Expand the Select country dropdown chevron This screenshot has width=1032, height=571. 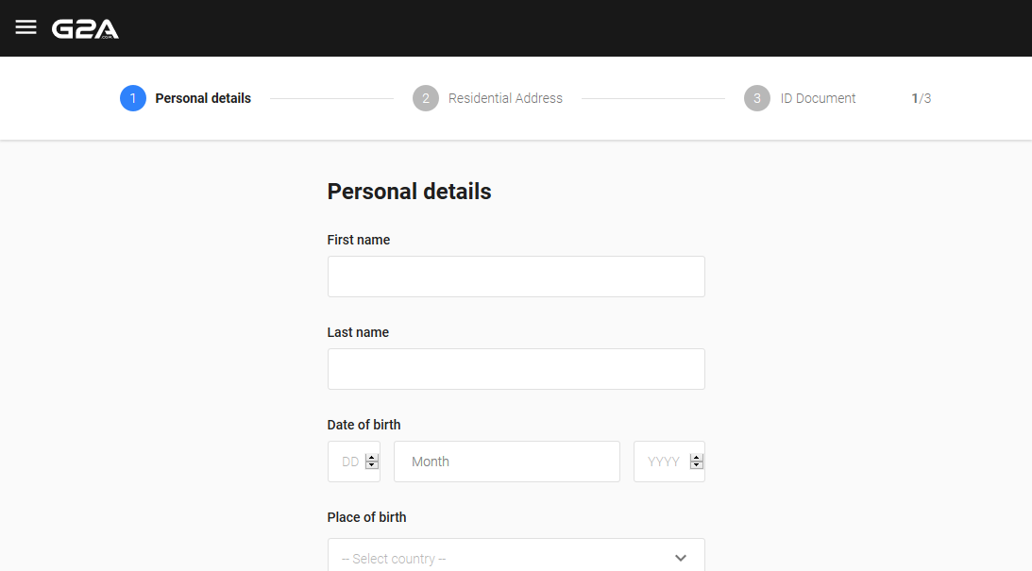click(x=681, y=558)
